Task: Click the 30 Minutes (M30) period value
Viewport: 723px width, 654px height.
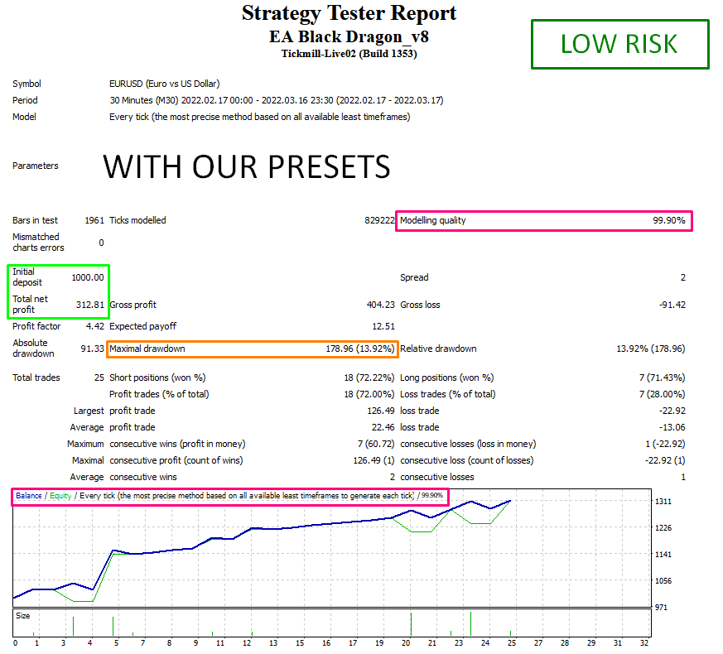Action: pyautogui.click(x=276, y=100)
